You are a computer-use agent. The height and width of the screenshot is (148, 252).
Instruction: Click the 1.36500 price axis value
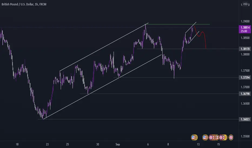click(x=245, y=104)
